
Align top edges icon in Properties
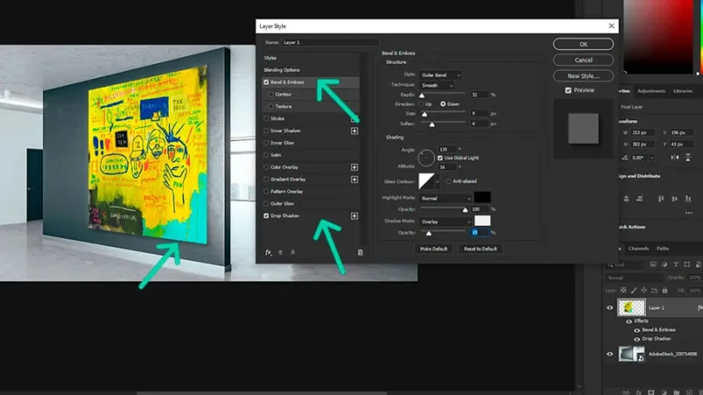[661, 198]
